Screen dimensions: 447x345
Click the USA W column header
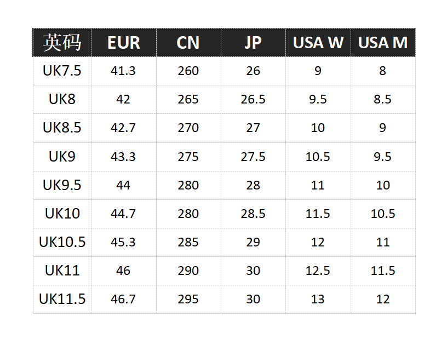point(318,43)
